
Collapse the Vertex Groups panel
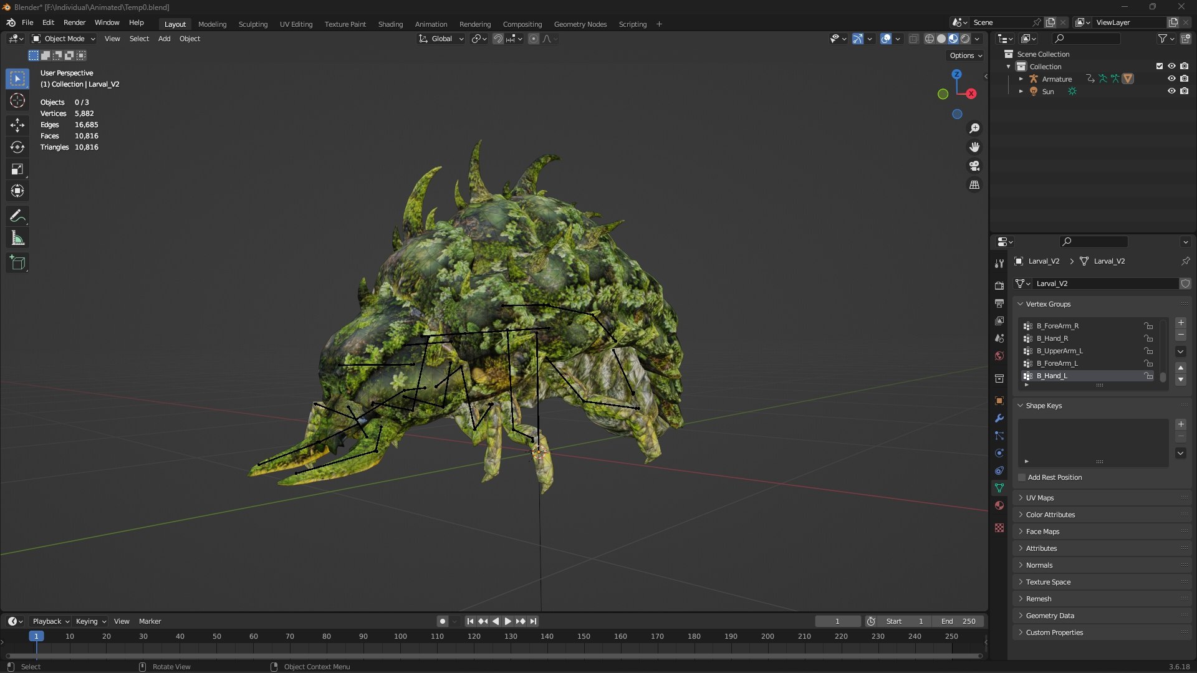coord(1102,304)
